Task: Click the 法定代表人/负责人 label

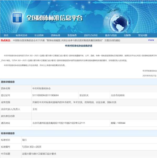Action: tap(10, 109)
